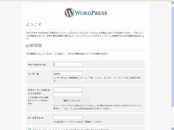Image resolution: width=174 pixels, height=130 pixels.
Task: Click the WordPress logo at top
Action: coord(86,13)
